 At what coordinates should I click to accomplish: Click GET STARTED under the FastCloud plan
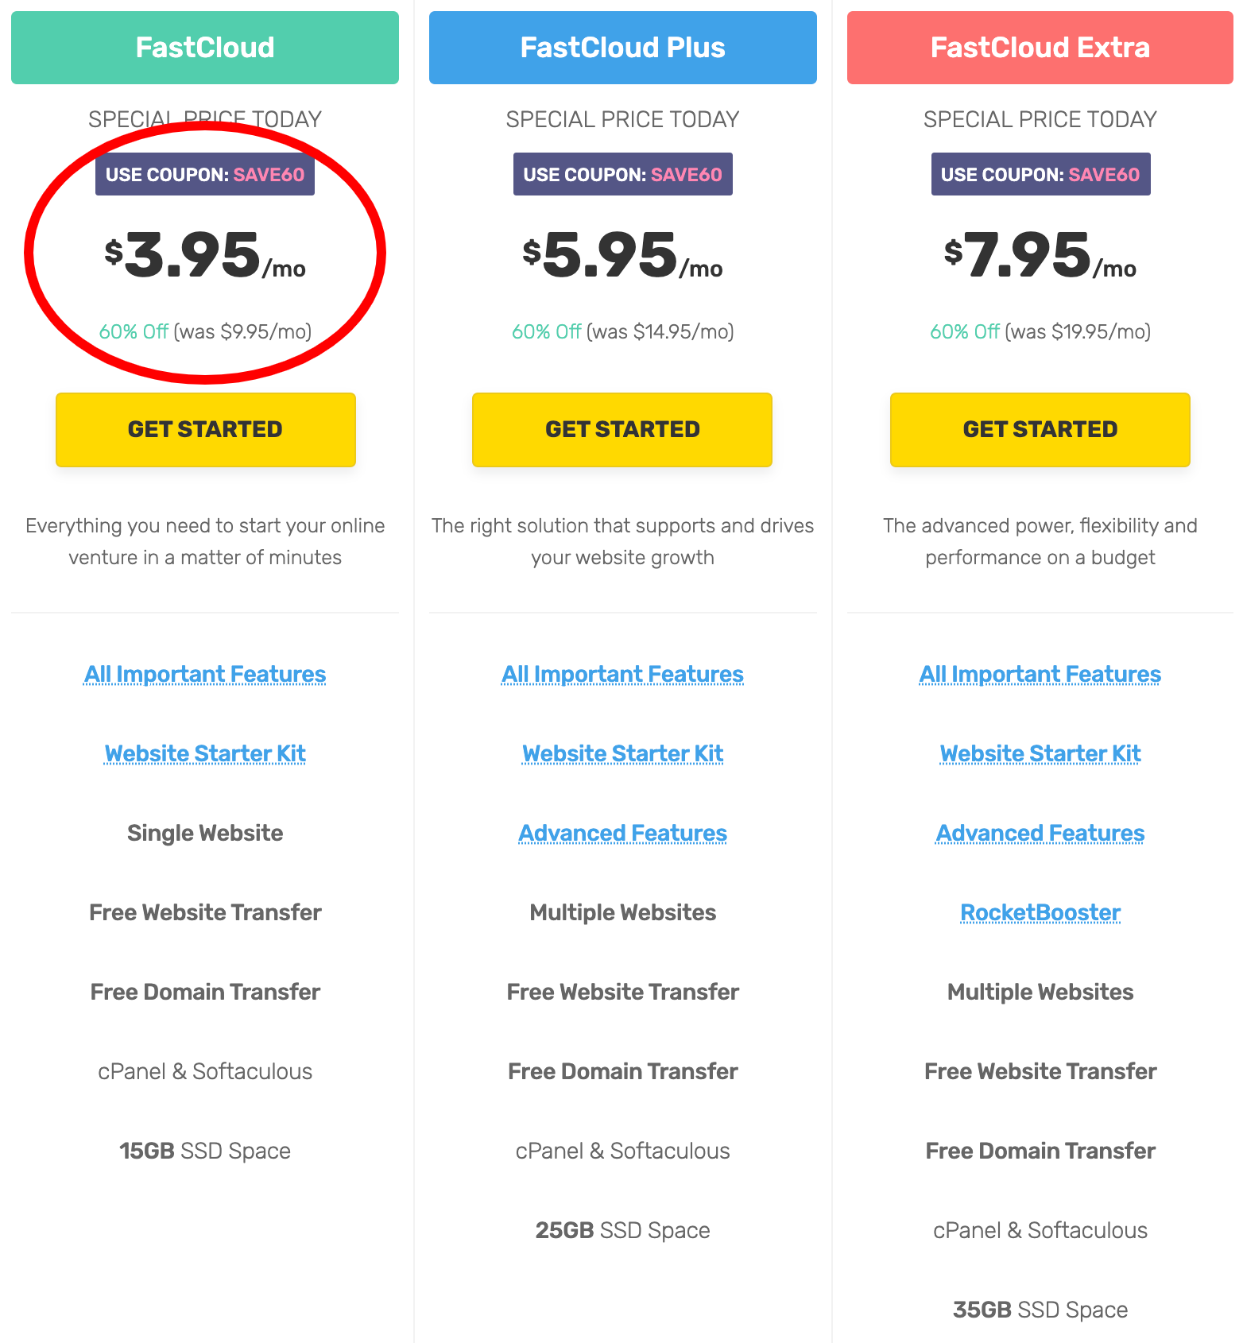205,429
